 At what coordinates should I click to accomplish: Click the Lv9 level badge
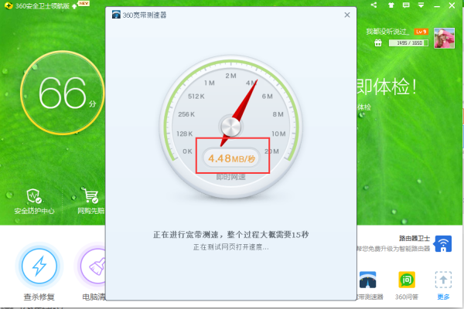421,32
